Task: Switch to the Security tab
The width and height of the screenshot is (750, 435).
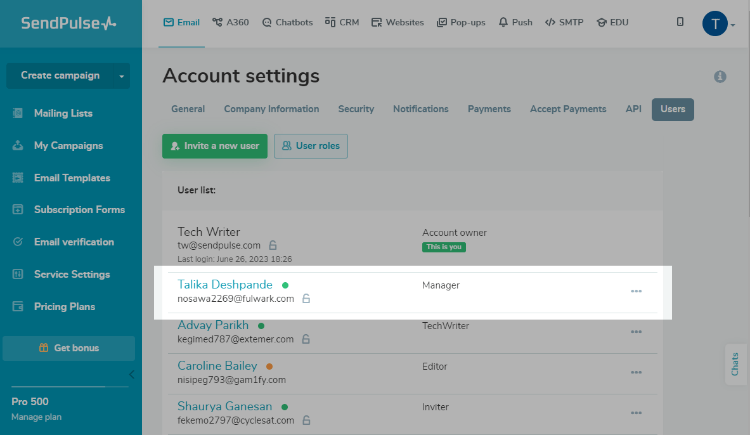Action: [356, 109]
